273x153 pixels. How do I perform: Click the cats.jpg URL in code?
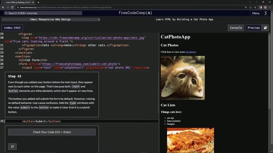pos(92,38)
